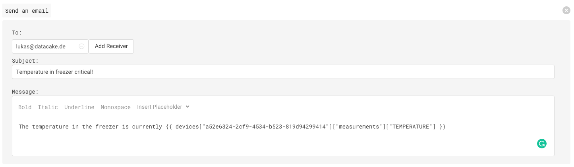
Task: Focus the Subject input field
Action: (283, 72)
